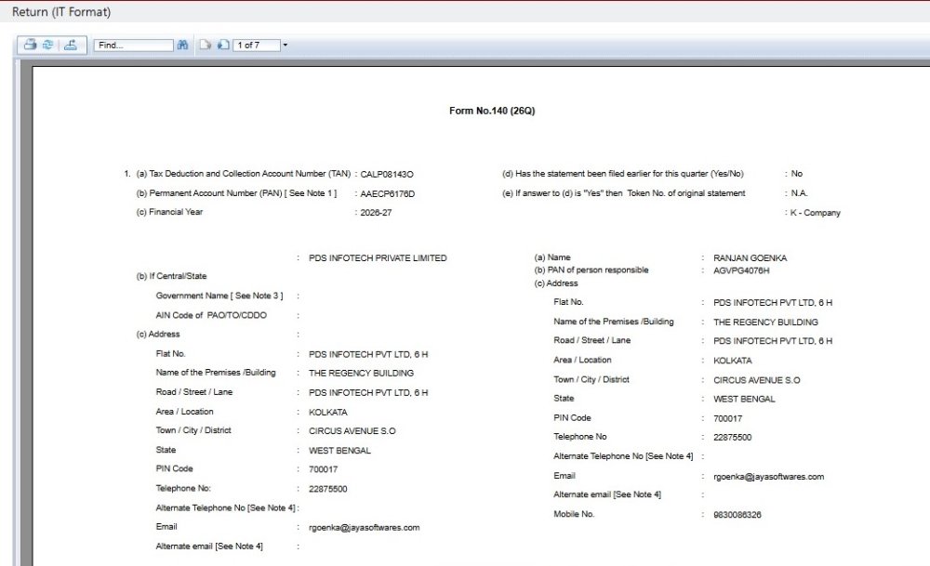Click the 'Form No.140 (26Q)' heading
930x566 pixels.
coord(492,111)
